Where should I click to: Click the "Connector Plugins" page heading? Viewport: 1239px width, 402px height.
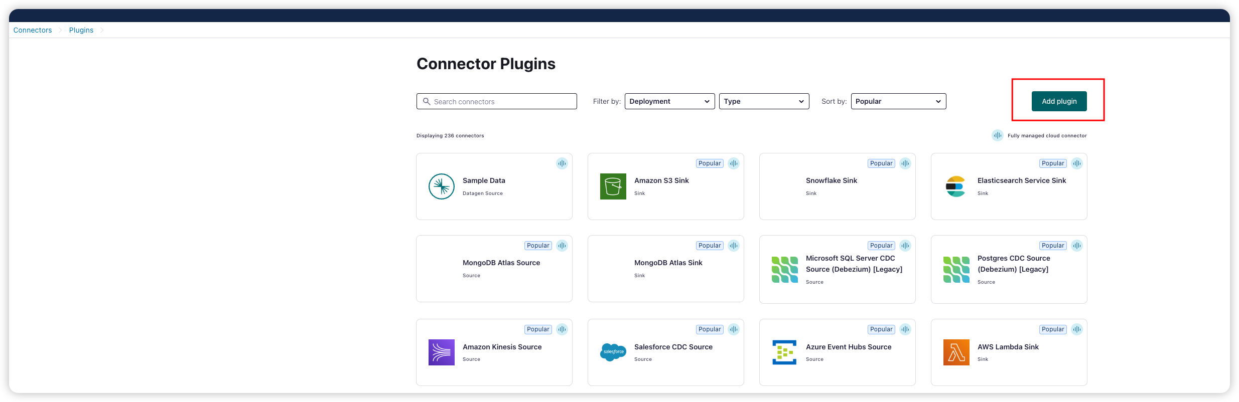486,64
